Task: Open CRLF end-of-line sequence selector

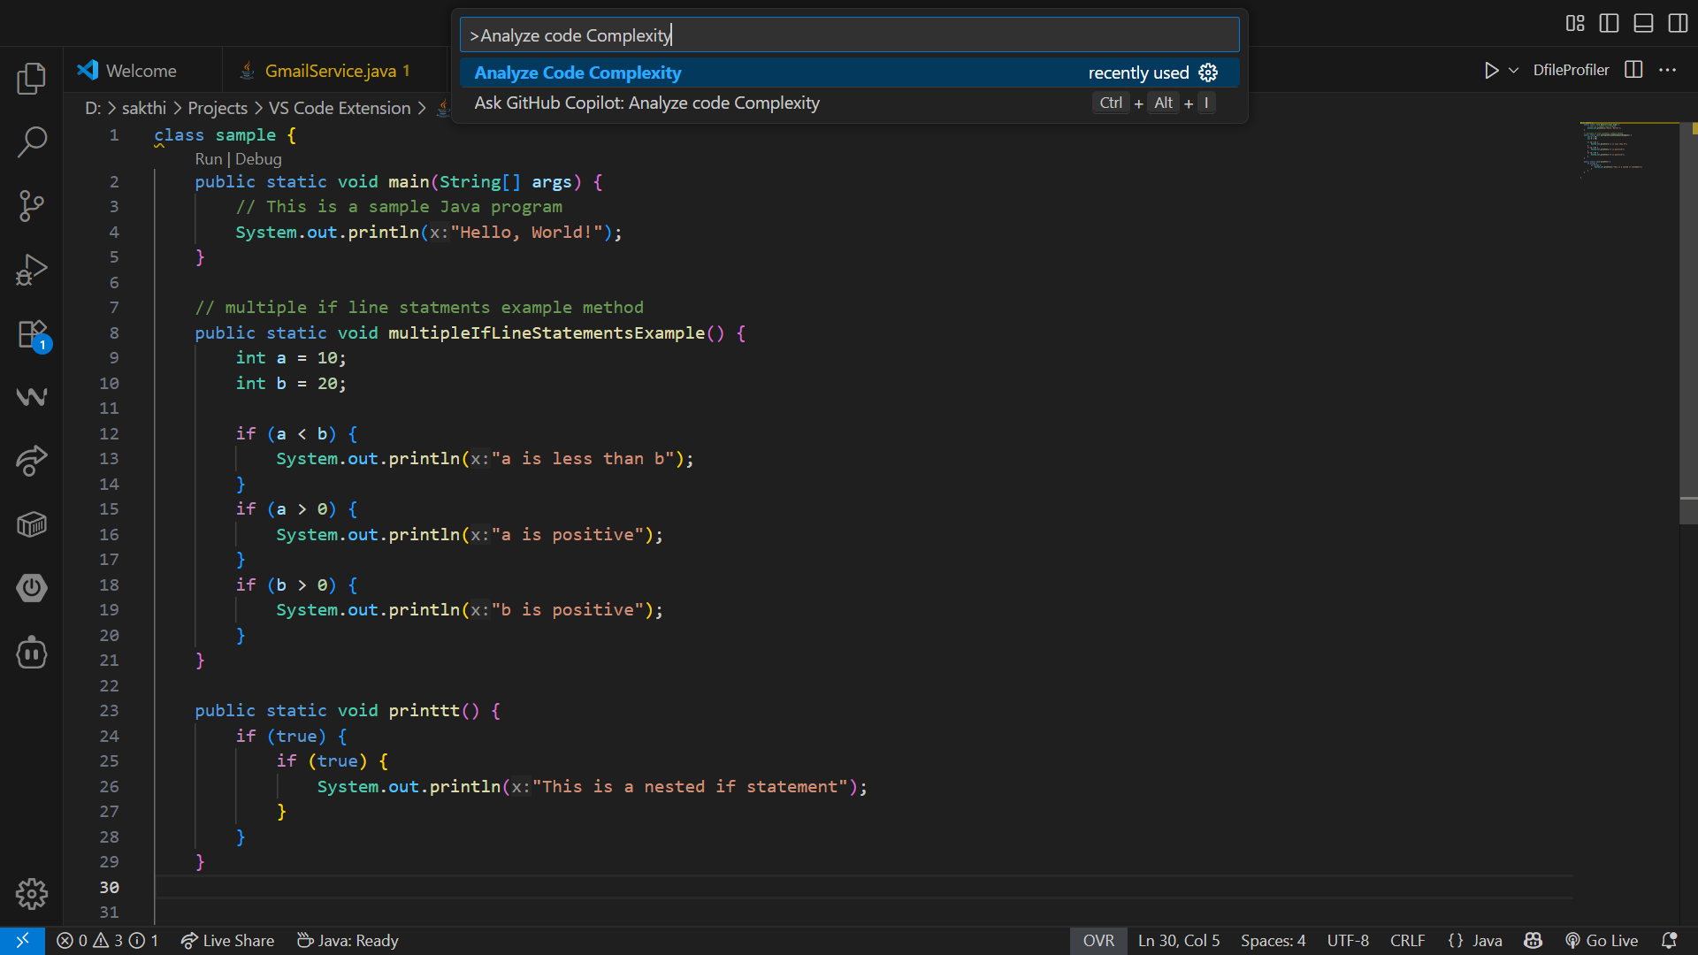Action: (1407, 941)
